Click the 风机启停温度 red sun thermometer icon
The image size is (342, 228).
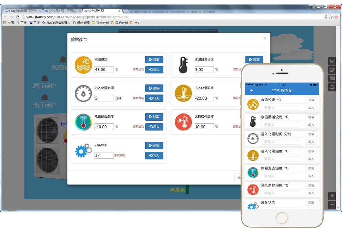pyautogui.click(x=183, y=122)
